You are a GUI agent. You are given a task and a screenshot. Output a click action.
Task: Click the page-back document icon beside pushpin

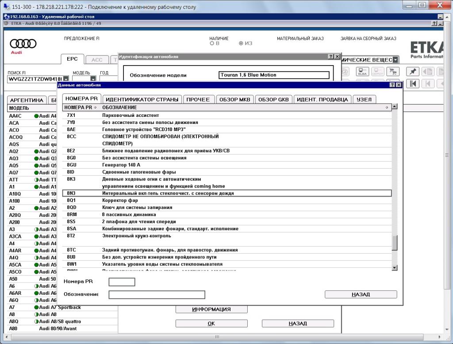428,71
